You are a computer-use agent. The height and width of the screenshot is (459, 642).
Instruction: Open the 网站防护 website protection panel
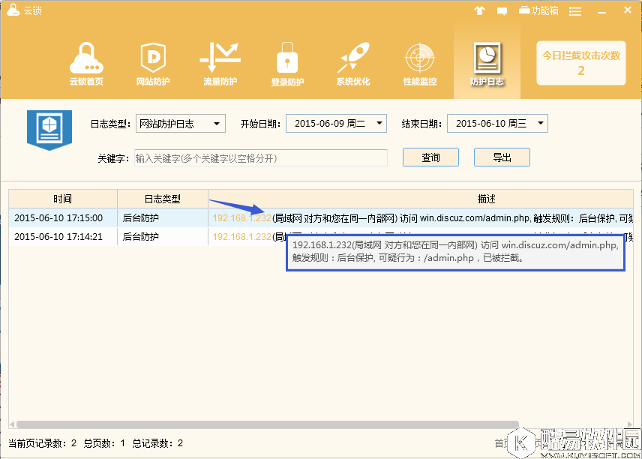coord(152,64)
